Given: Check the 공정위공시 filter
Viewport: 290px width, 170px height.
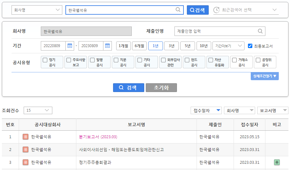Looking at the screenshot, I should pos(258,60).
